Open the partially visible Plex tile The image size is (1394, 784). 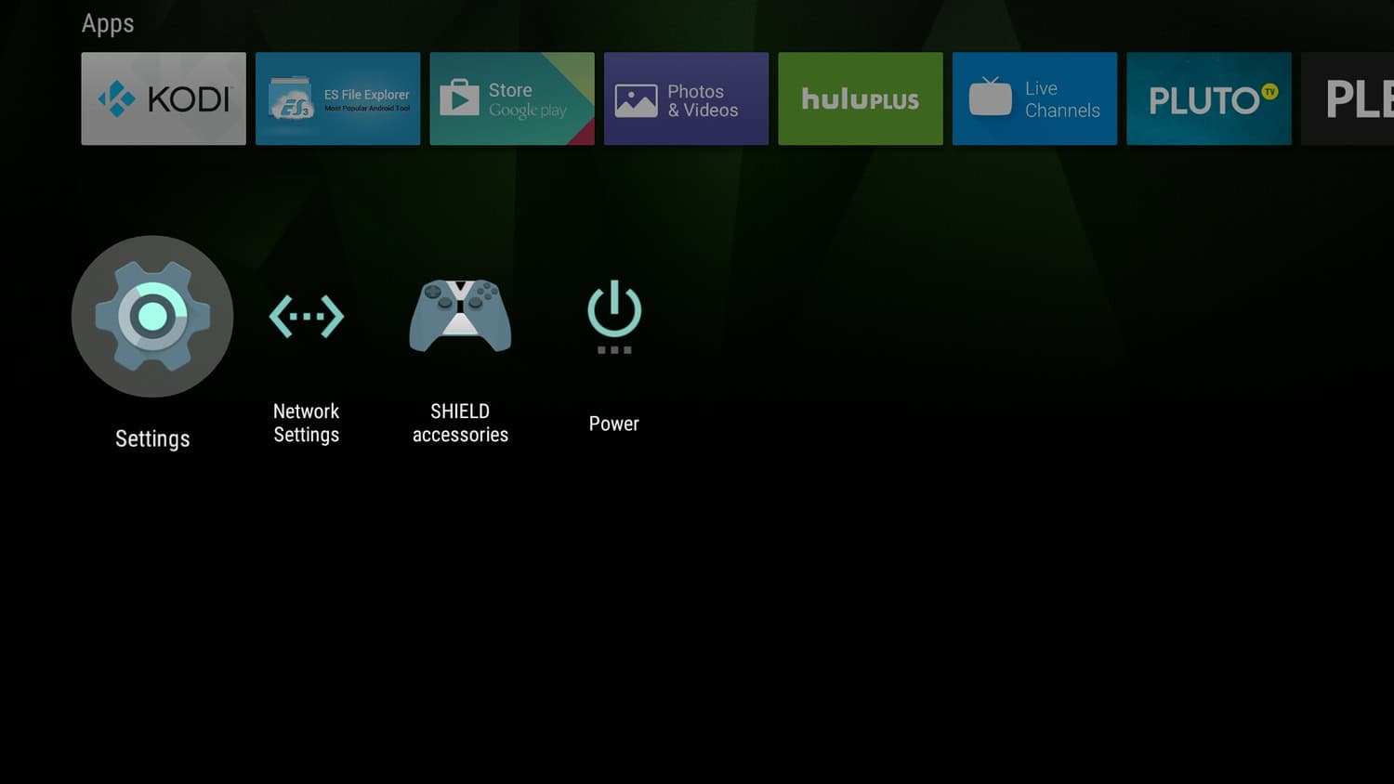1348,98
